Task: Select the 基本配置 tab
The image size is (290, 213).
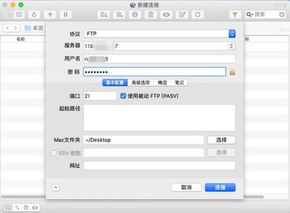Action: point(115,82)
